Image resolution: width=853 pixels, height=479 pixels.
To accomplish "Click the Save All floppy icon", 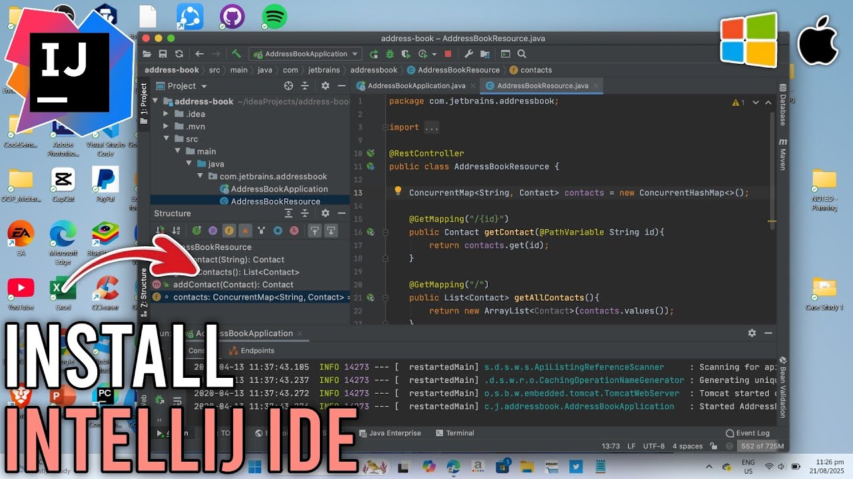I will (163, 54).
